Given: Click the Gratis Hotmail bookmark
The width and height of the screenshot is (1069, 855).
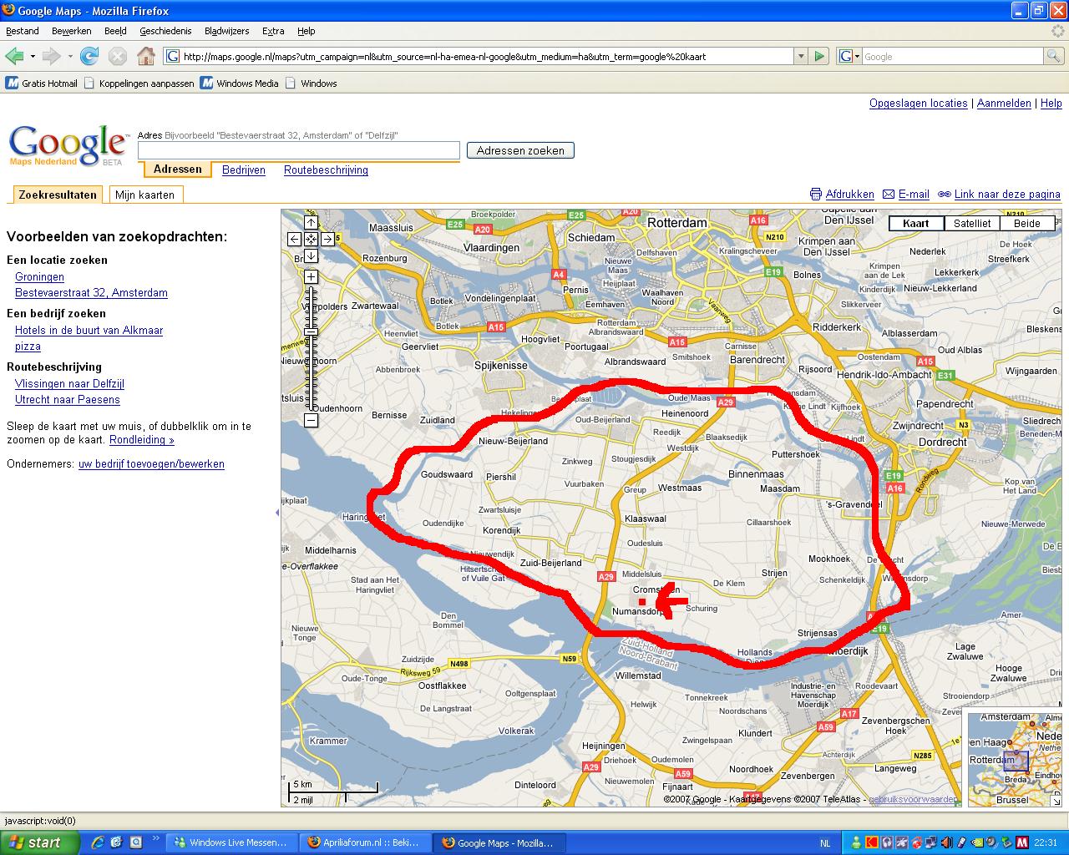Looking at the screenshot, I should click(42, 83).
